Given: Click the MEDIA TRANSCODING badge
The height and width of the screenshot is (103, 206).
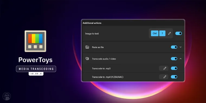Looking at the screenshot, I should click(x=36, y=69).
